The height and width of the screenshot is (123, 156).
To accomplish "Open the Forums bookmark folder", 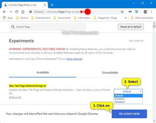I will tap(22, 18).
